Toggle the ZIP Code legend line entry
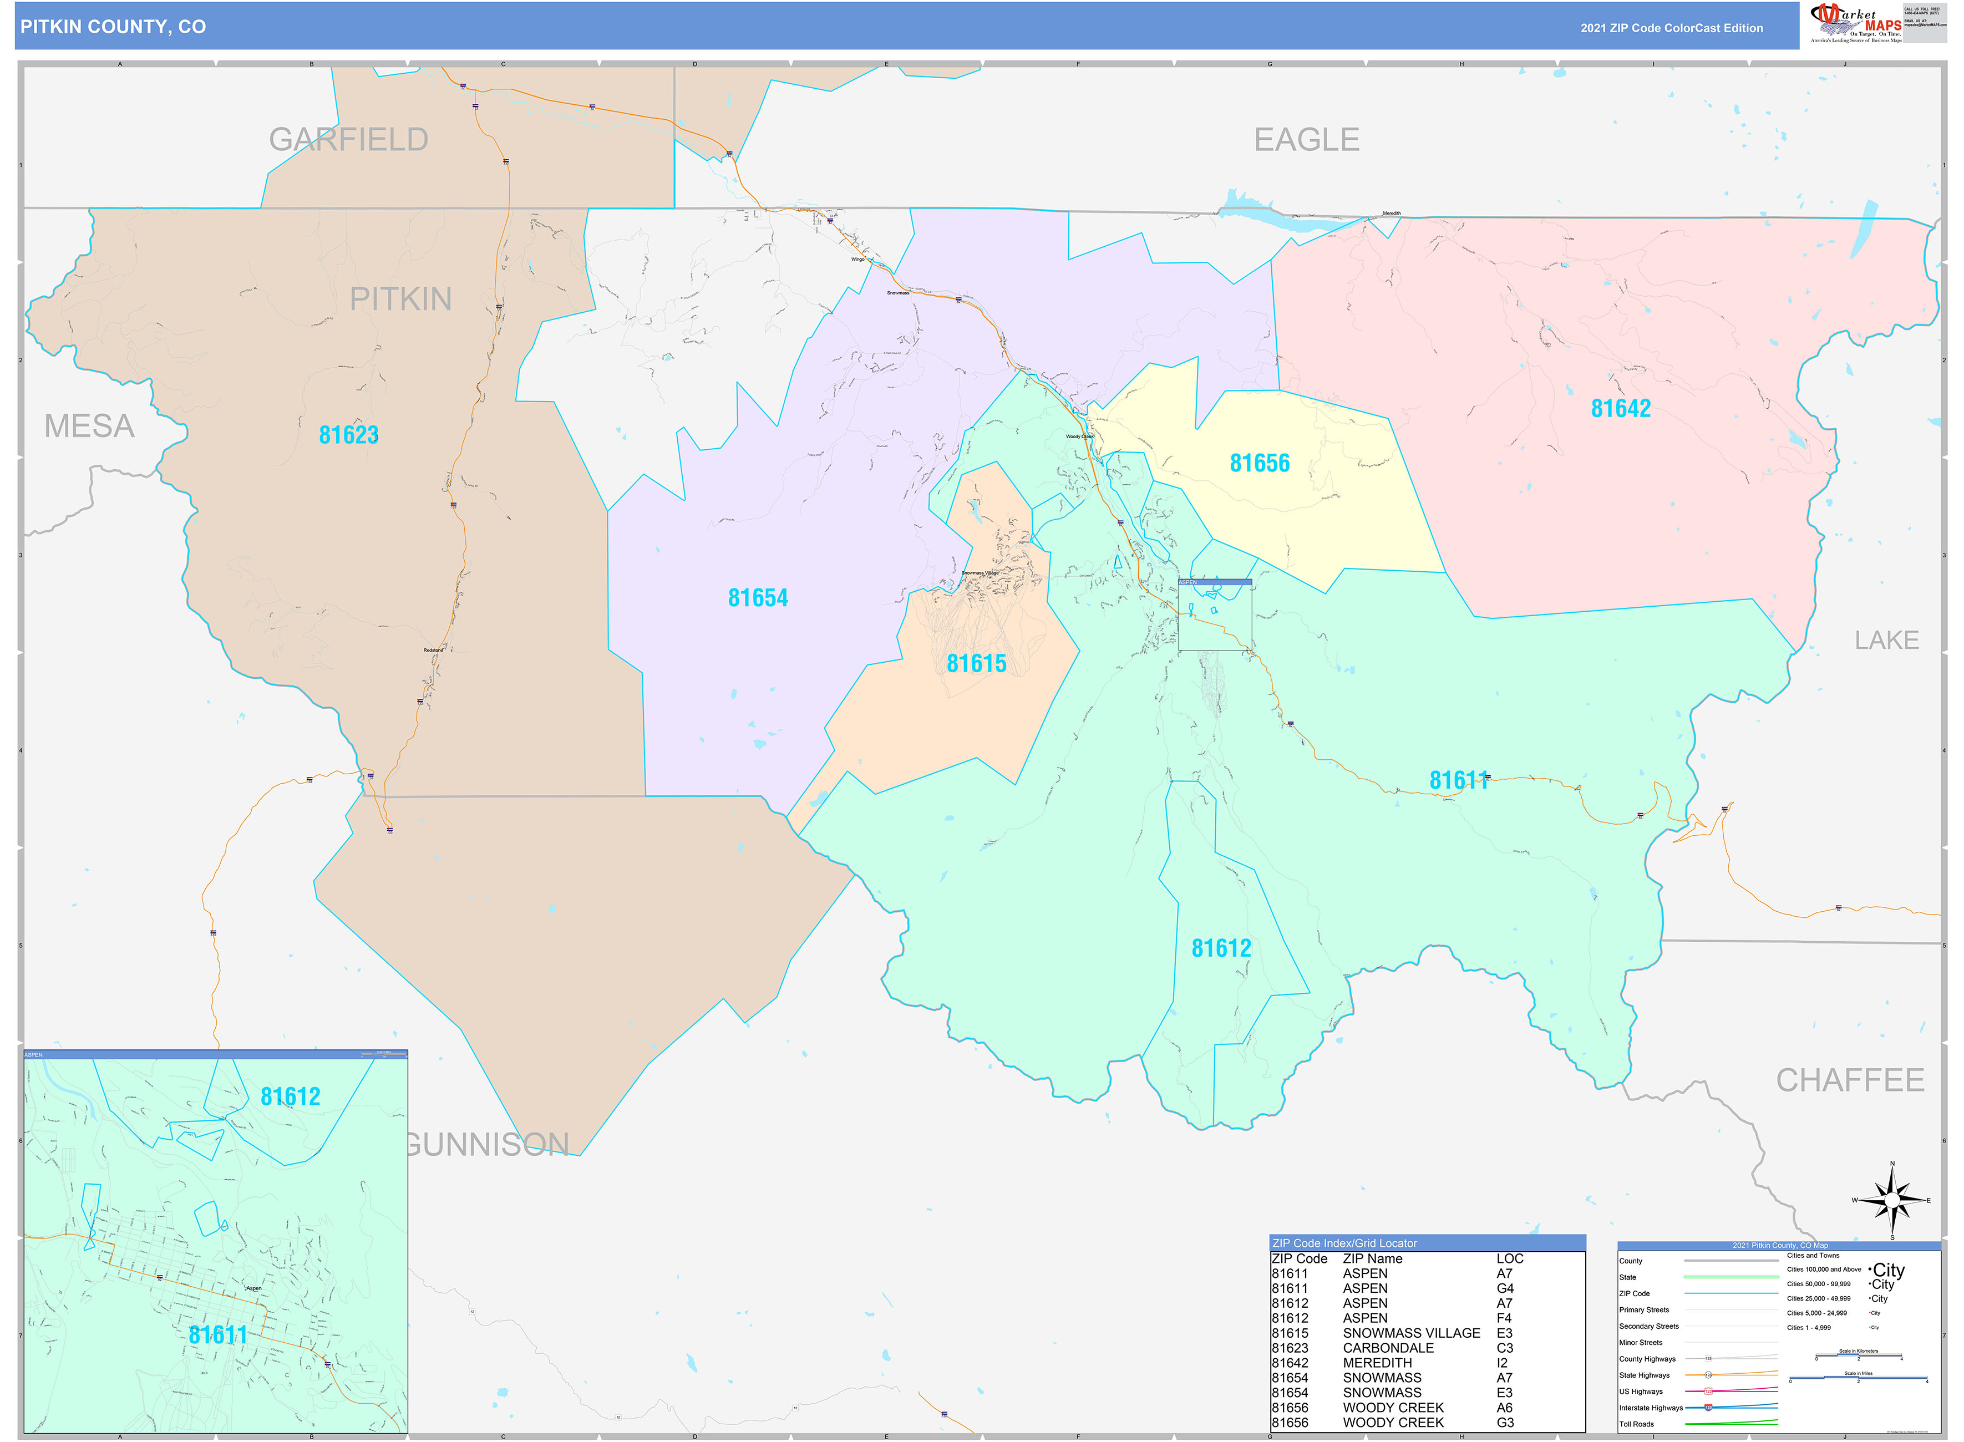1964x1442 pixels. [x=1733, y=1293]
